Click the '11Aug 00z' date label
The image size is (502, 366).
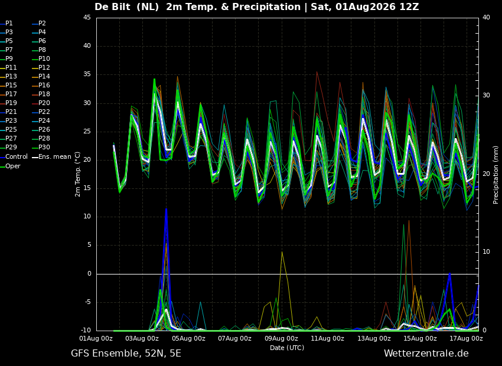coord(327,338)
